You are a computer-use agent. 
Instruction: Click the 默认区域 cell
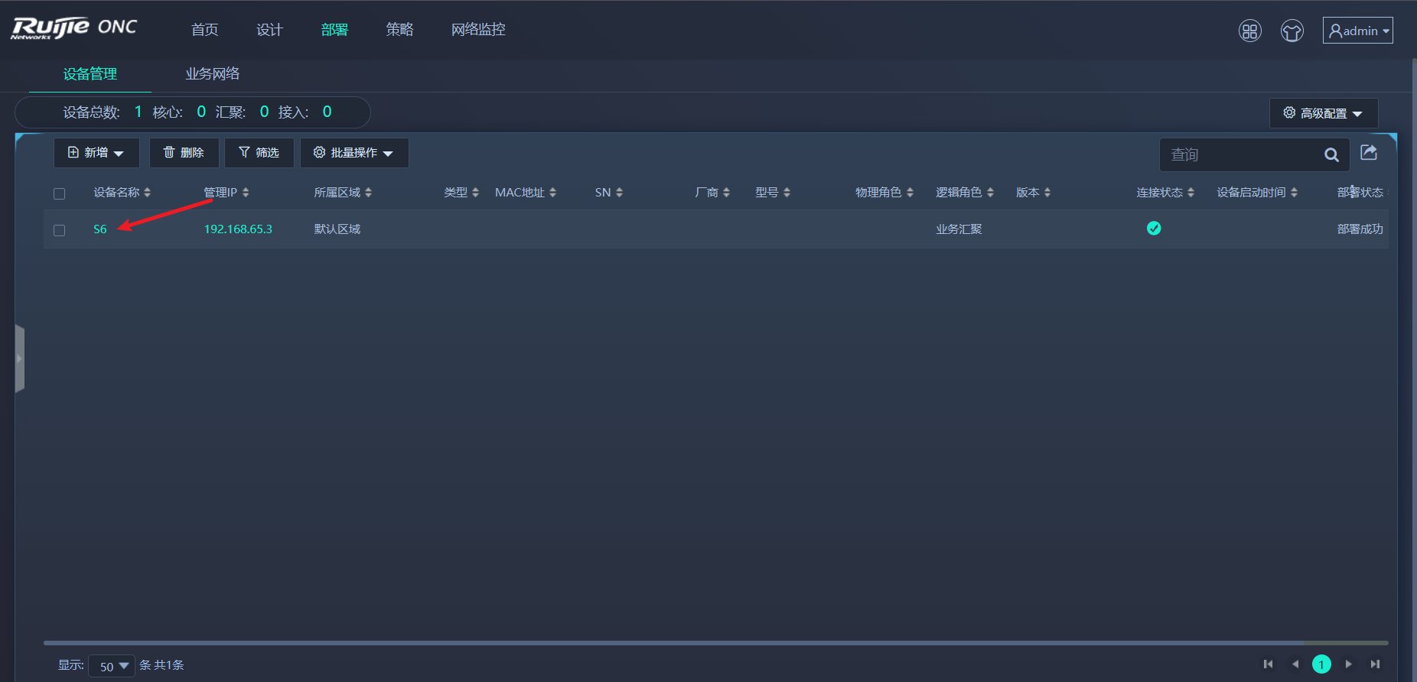point(337,229)
